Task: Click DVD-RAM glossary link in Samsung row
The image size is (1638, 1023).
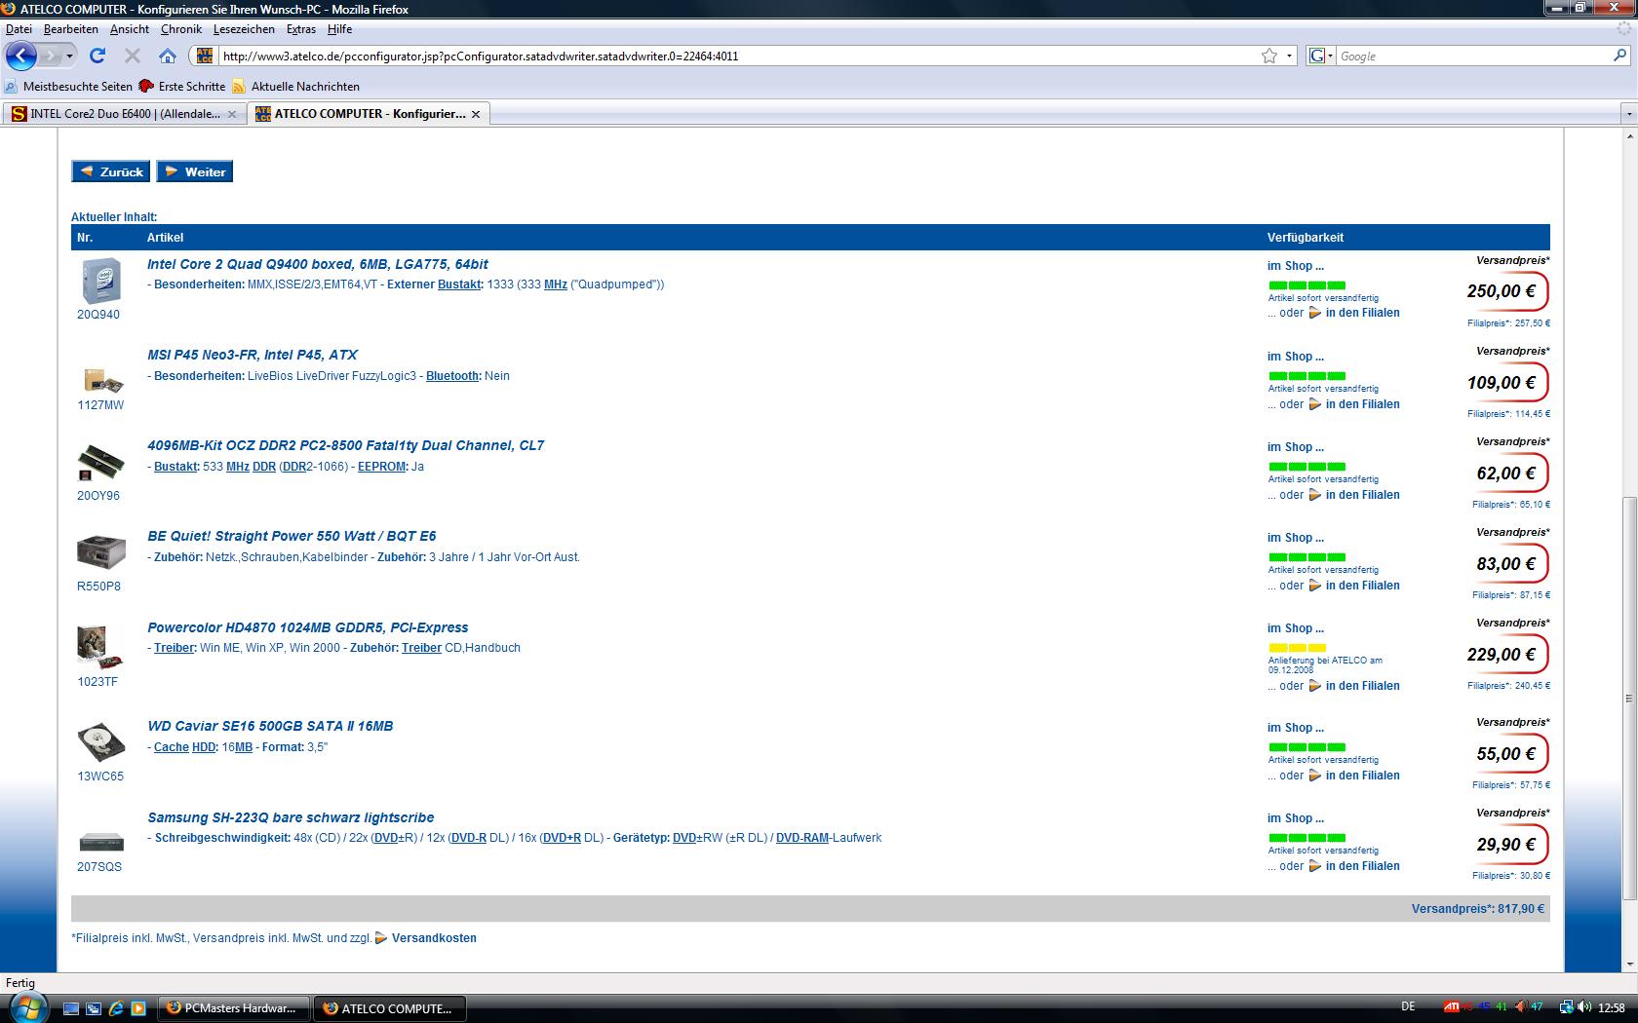Action: tap(801, 838)
